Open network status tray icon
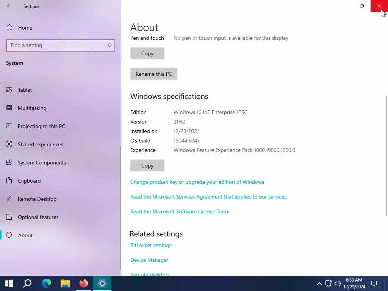 pos(329,283)
